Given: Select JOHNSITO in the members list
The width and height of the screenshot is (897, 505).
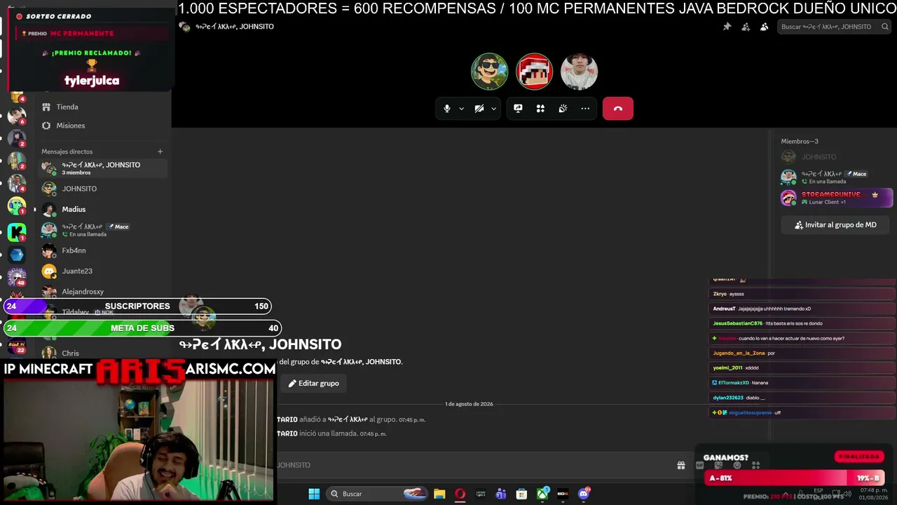Looking at the screenshot, I should click(837, 157).
